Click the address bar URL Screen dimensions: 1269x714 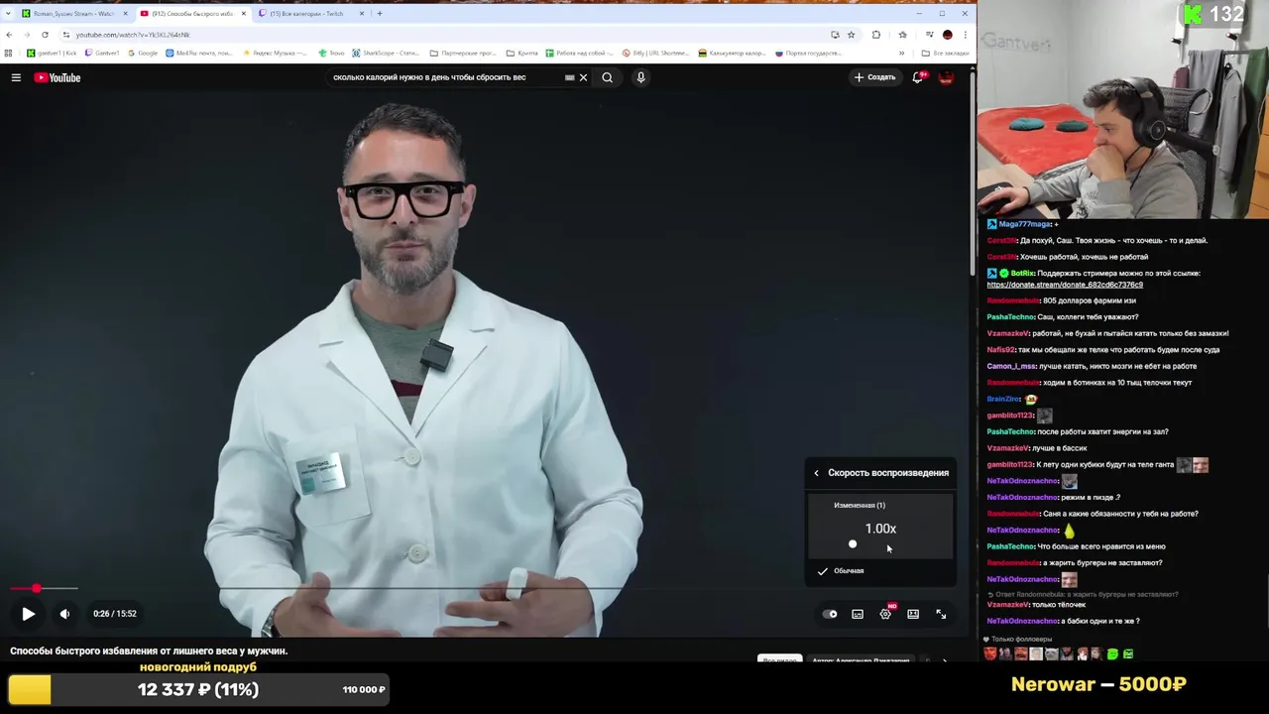point(133,35)
